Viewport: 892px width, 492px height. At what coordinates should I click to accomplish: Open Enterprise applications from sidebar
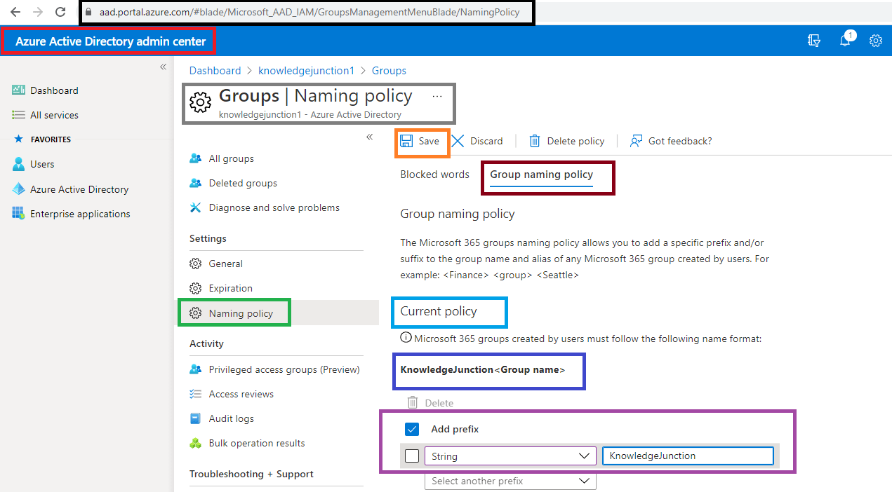(79, 213)
